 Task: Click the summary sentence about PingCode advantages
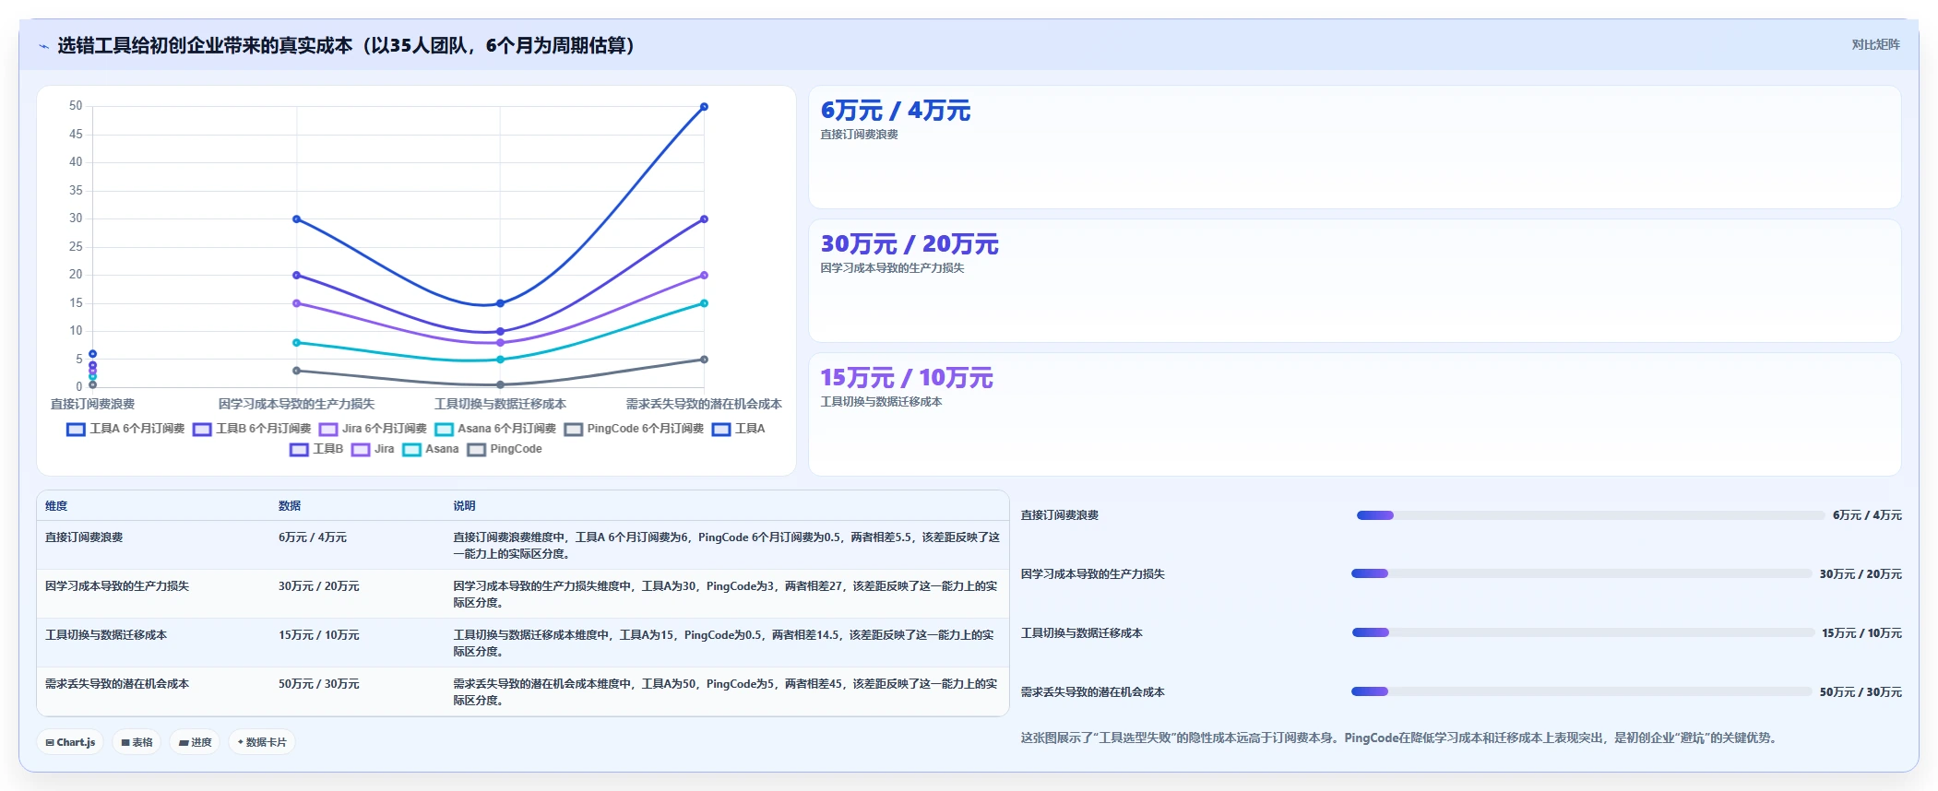(1398, 738)
